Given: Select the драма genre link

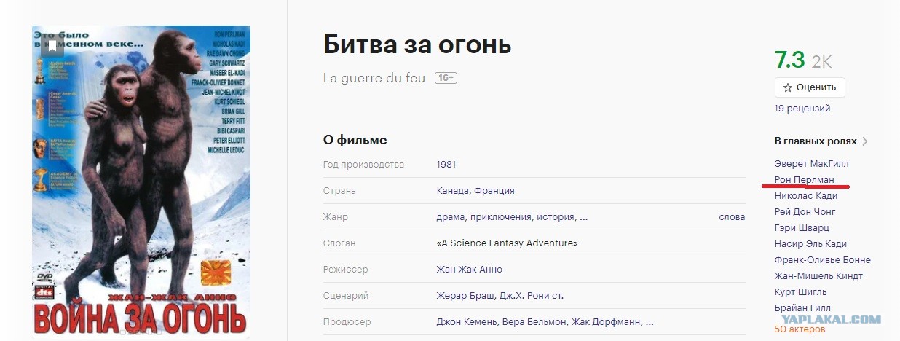Looking at the screenshot, I should click(x=451, y=217).
